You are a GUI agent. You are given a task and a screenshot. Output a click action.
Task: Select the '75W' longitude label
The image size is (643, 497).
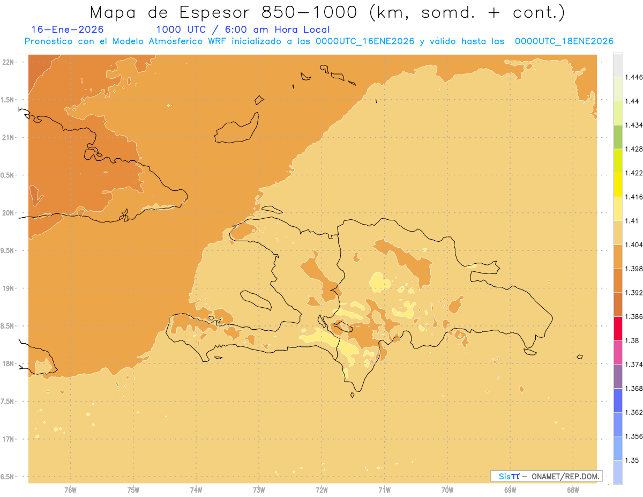(133, 490)
